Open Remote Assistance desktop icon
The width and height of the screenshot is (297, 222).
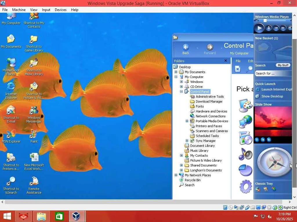click(34, 185)
